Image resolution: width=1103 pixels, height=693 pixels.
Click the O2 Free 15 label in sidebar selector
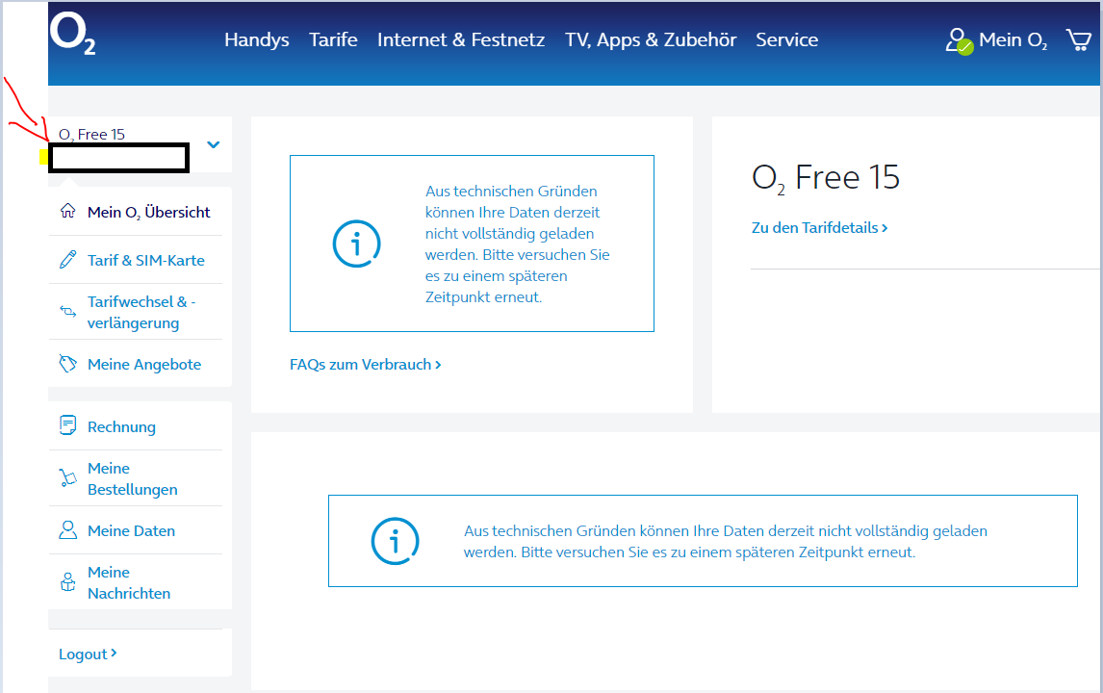[91, 135]
